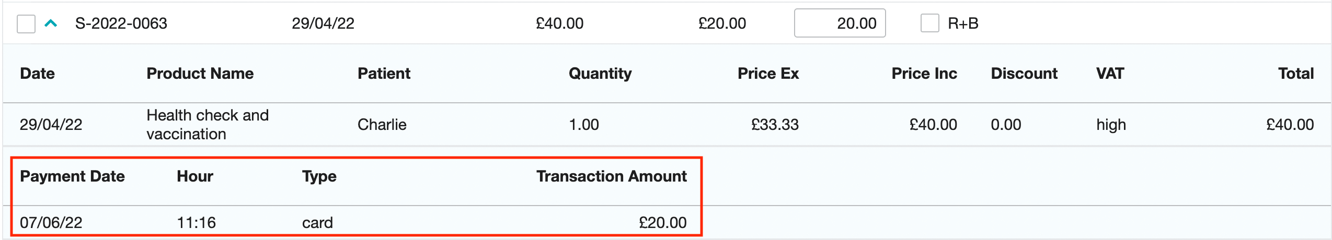This screenshot has width=1332, height=240.
Task: Select the Health check and vaccination product
Action: [208, 125]
